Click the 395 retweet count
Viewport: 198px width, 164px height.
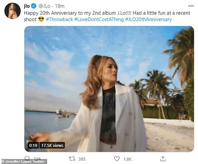(82, 159)
